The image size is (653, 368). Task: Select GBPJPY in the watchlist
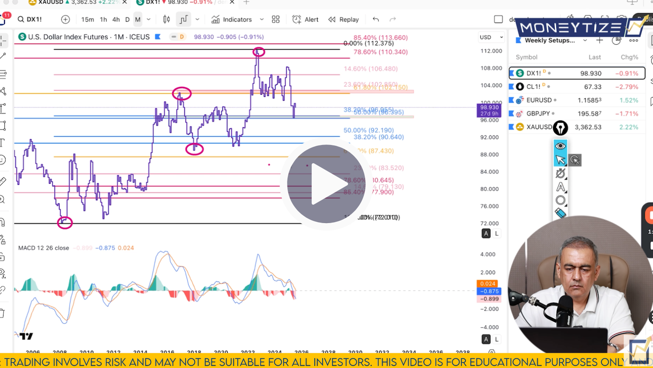(x=577, y=114)
